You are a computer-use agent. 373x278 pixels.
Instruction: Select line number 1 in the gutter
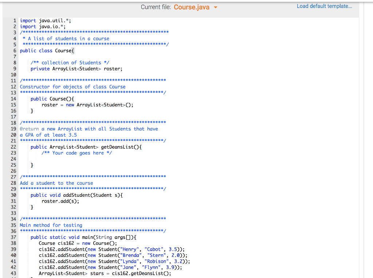point(15,20)
